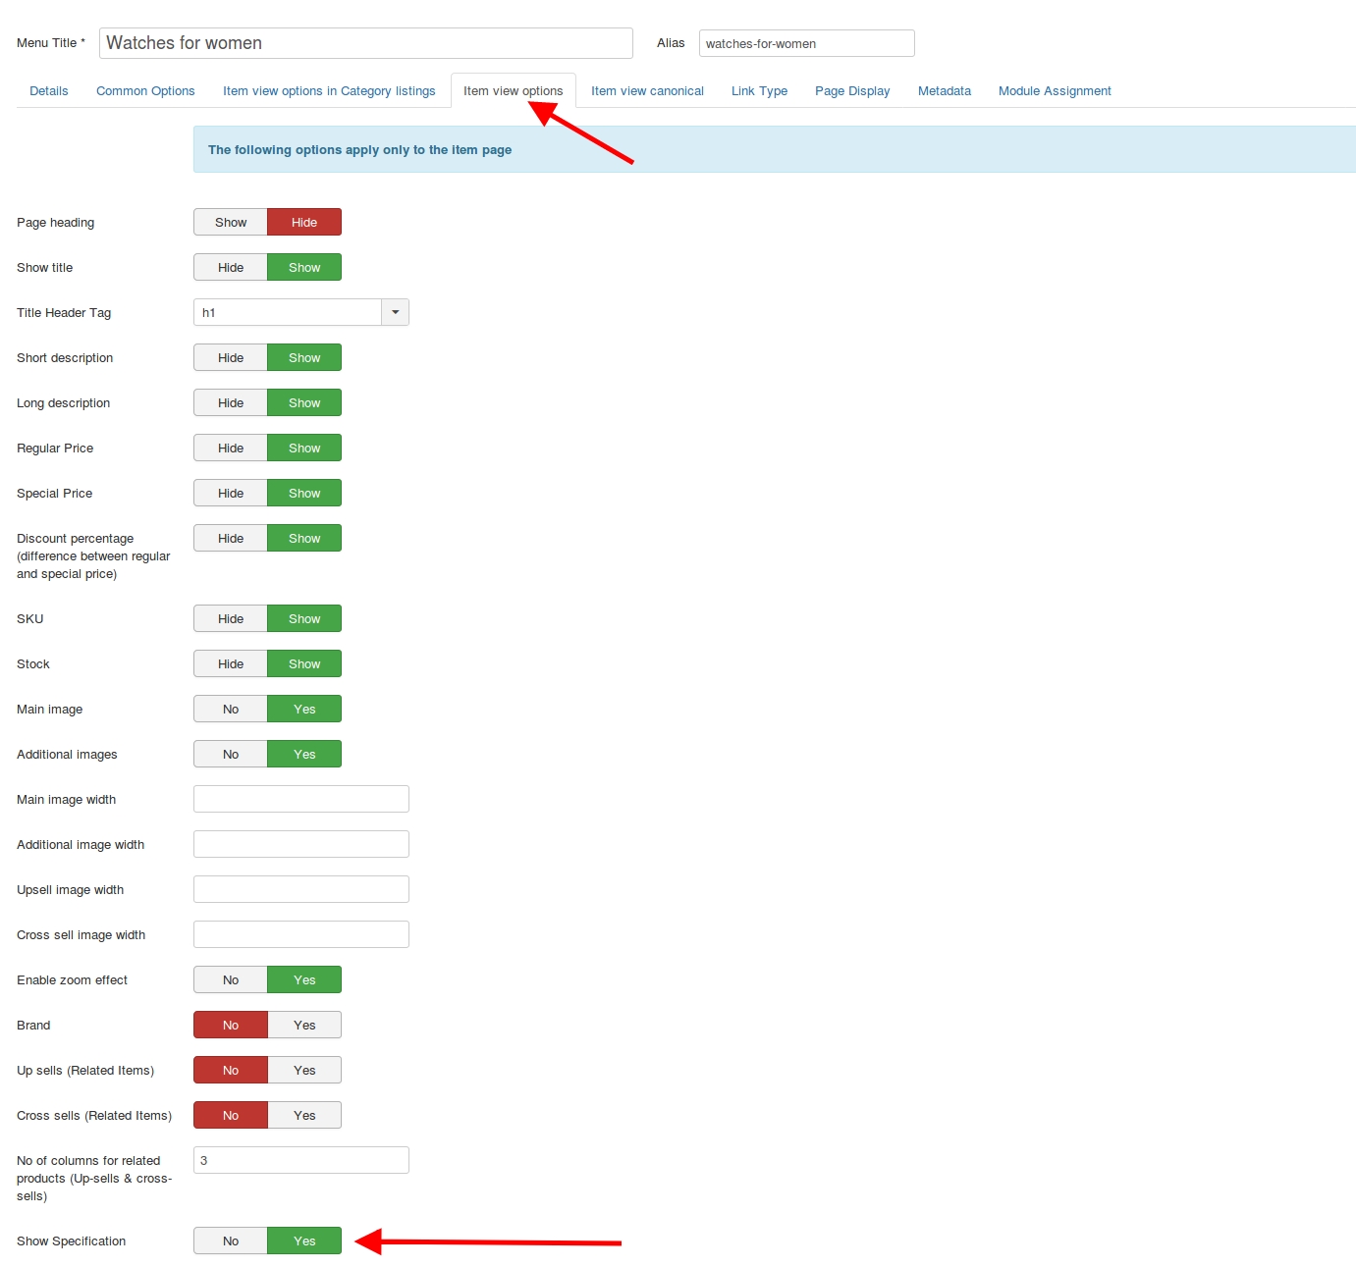1356x1267 pixels.
Task: Click the Menu Title text field
Action: 365,43
